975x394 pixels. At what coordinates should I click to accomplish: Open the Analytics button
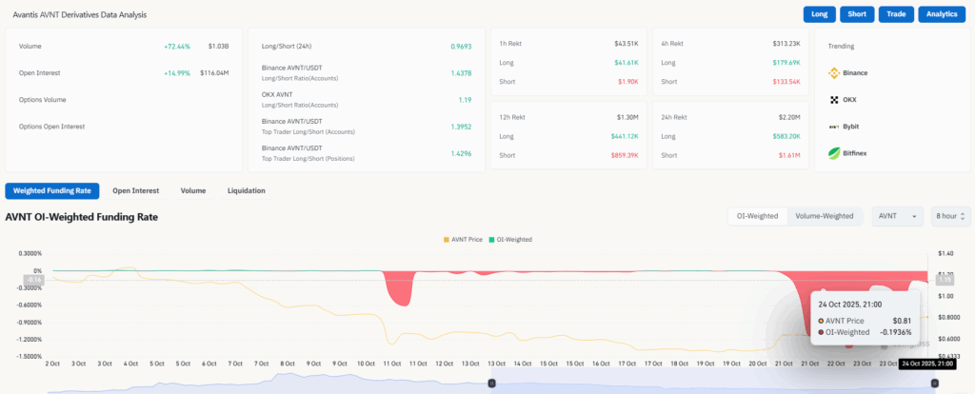pyautogui.click(x=942, y=14)
